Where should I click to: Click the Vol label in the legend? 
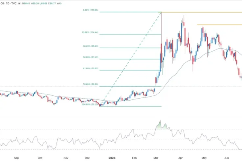[x=59, y=3]
